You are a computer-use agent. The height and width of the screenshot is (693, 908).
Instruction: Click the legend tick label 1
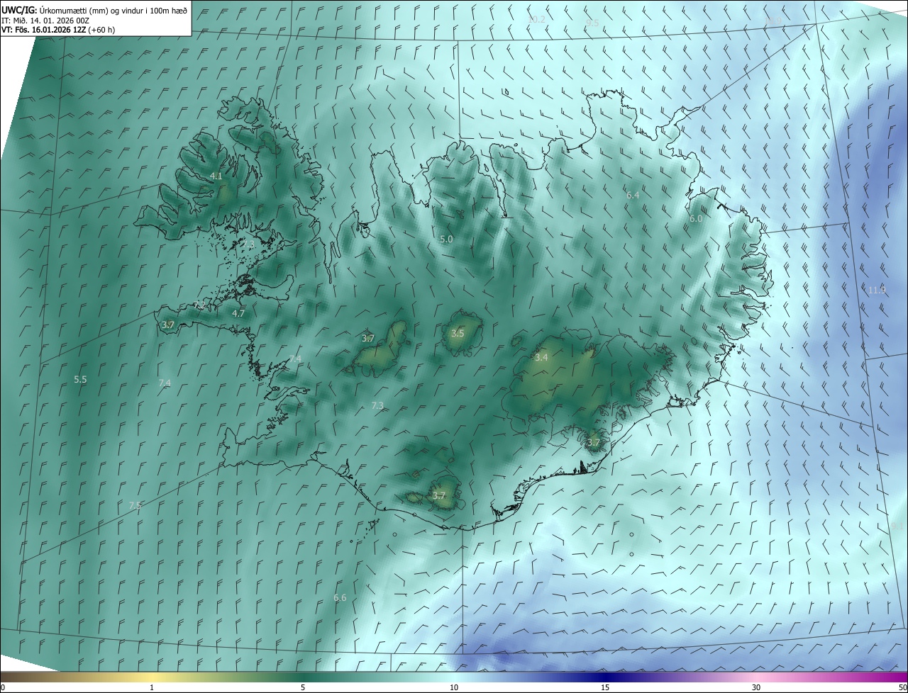click(152, 687)
